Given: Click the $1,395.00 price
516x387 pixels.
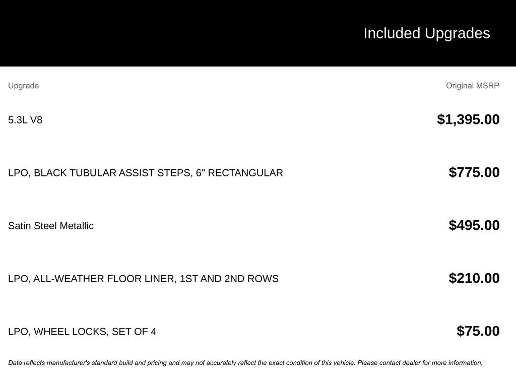Looking at the screenshot, I should pyautogui.click(x=468, y=119).
